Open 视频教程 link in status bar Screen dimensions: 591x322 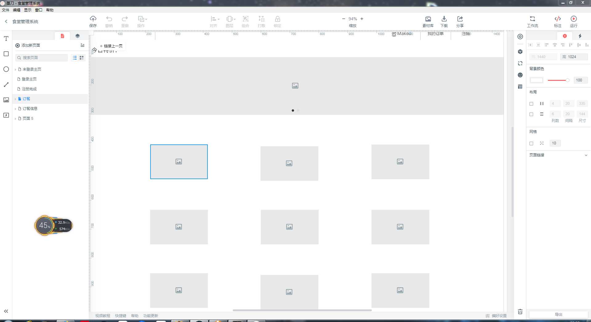(x=103, y=316)
